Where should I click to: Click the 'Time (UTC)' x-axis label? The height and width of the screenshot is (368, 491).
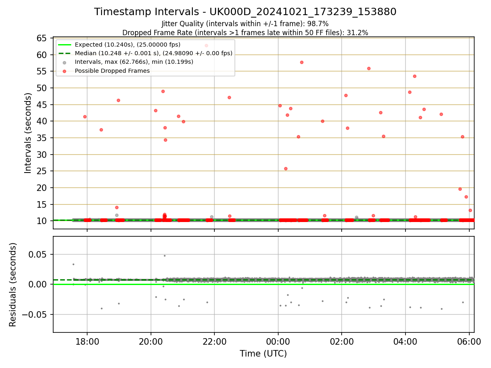tap(264, 354)
